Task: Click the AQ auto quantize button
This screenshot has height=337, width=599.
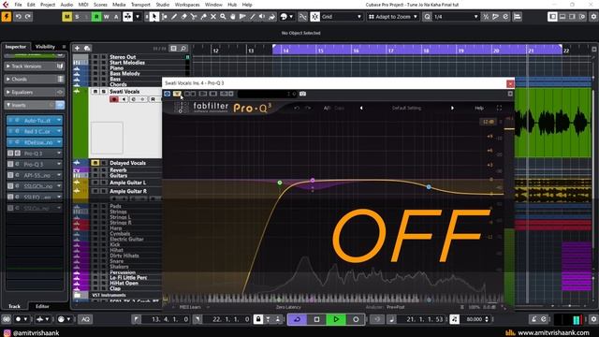Action: [x=85, y=319]
